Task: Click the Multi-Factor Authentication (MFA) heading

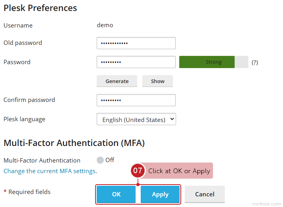Action: click(74, 143)
